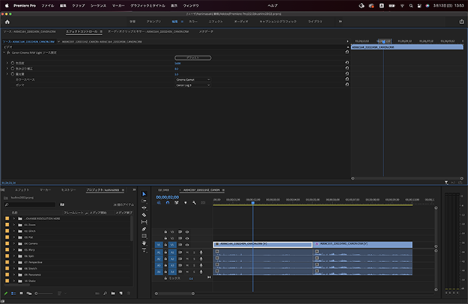Switch to the エフェクトコントロール tab
468x304 pixels.
[x=82, y=31]
